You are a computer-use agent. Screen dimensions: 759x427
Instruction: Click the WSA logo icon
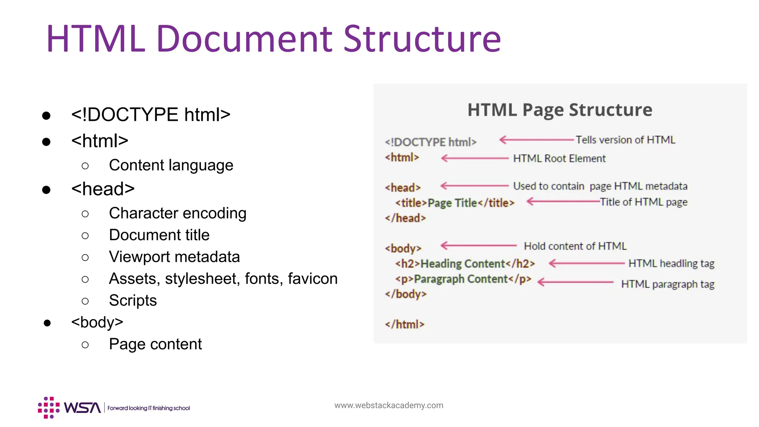(69, 408)
